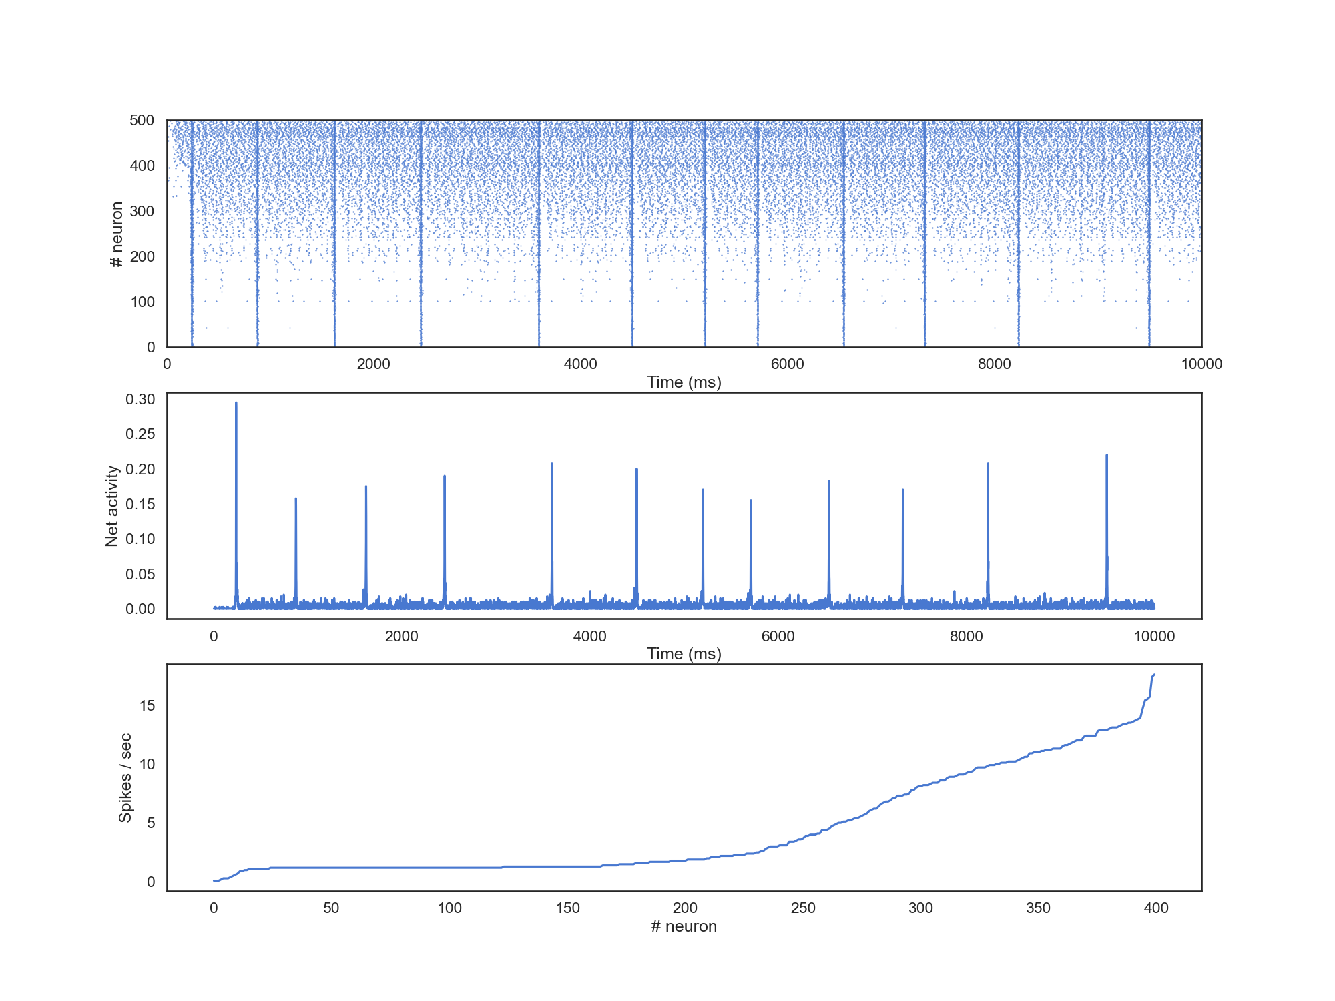Screen dimensions: 1335x1001
Task: Click the 15 tick label on Spikes axis
Action: [x=147, y=706]
